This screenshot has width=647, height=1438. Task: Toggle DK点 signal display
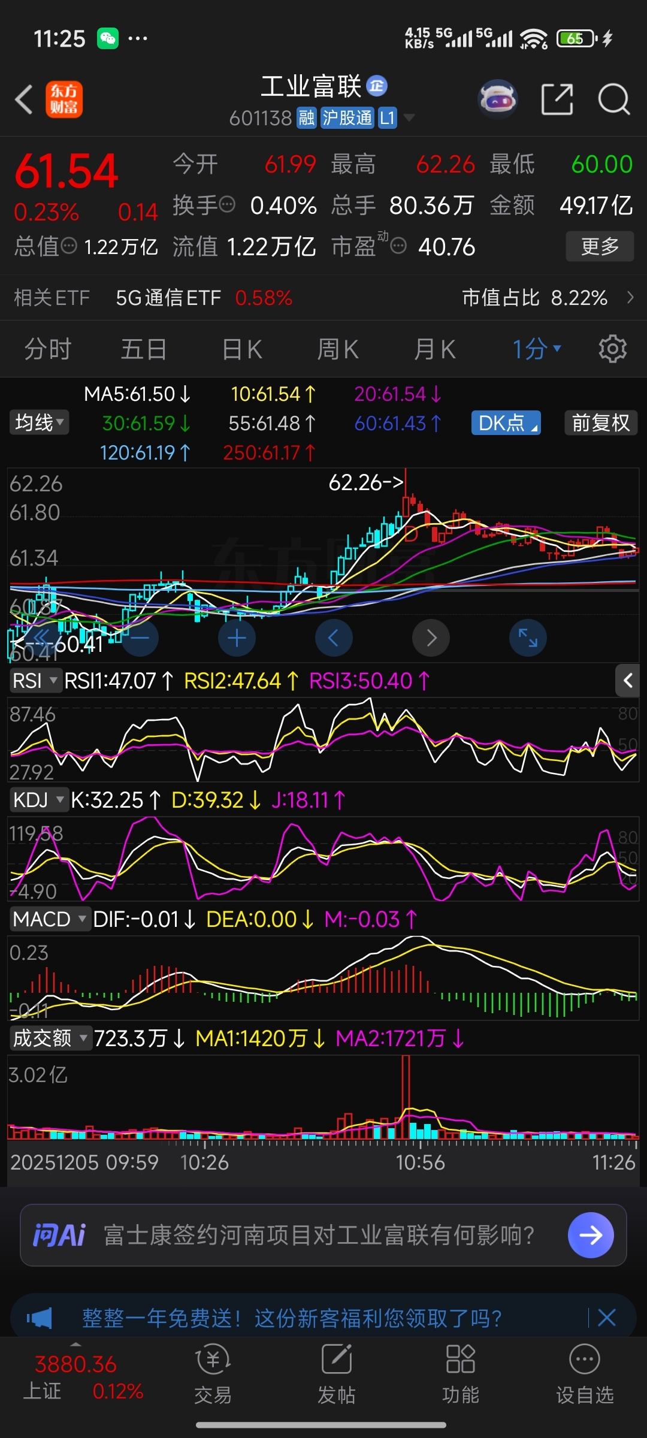click(506, 423)
